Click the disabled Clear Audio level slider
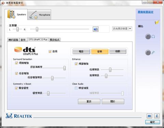Viewport: 164px width, 128px height. click(122, 93)
